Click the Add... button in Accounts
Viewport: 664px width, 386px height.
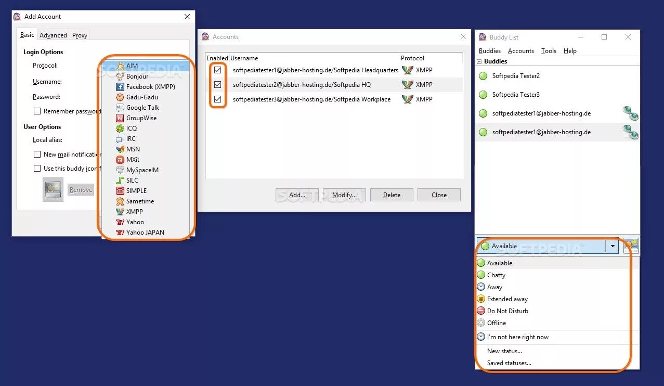[x=297, y=195]
